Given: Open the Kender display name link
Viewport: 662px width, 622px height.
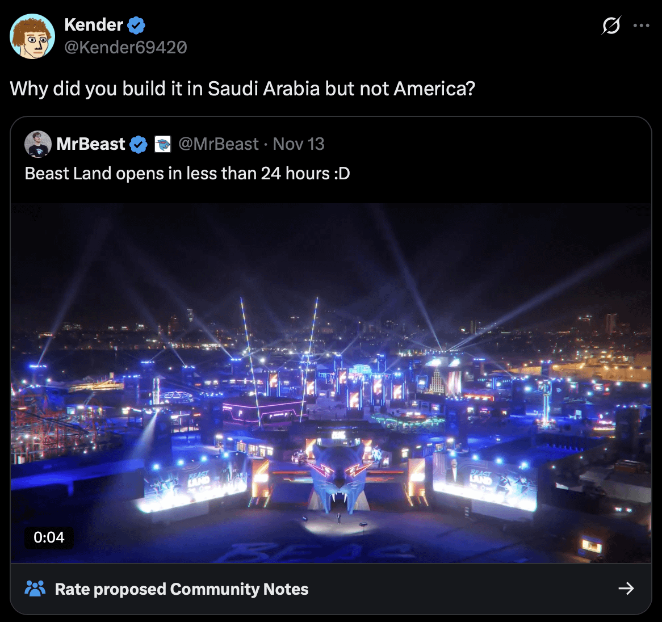Looking at the screenshot, I should (x=94, y=25).
